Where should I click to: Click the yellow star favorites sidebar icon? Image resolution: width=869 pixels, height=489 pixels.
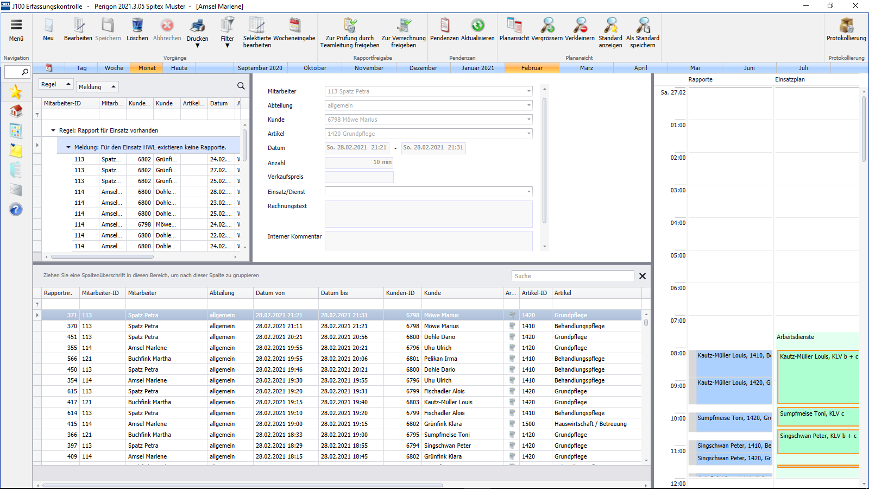pos(16,92)
